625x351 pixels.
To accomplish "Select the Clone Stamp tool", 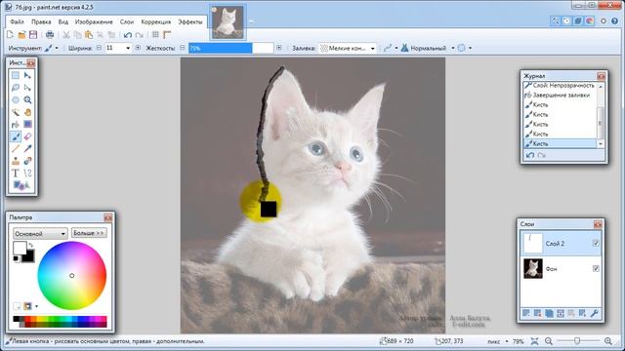I will pos(16,161).
